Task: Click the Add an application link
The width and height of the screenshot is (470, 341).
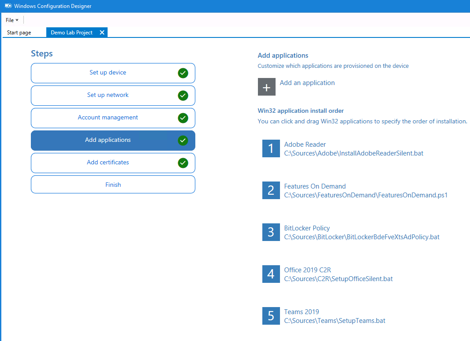Action: tap(307, 83)
